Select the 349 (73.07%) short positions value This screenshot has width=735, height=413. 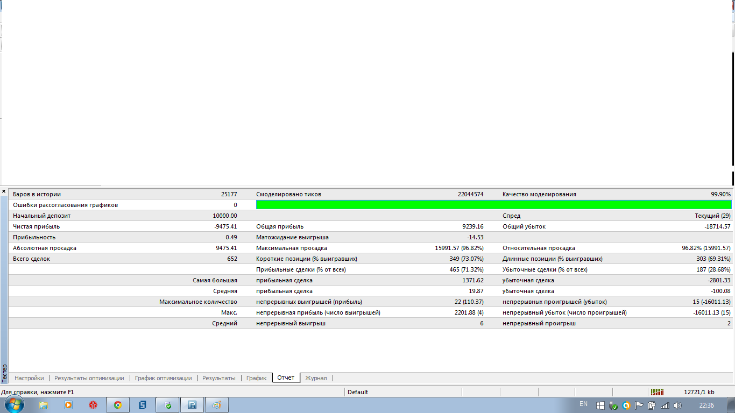click(x=467, y=259)
